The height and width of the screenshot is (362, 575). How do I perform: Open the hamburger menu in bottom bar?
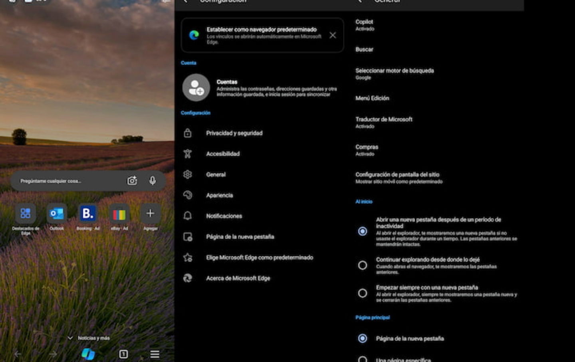click(x=155, y=354)
